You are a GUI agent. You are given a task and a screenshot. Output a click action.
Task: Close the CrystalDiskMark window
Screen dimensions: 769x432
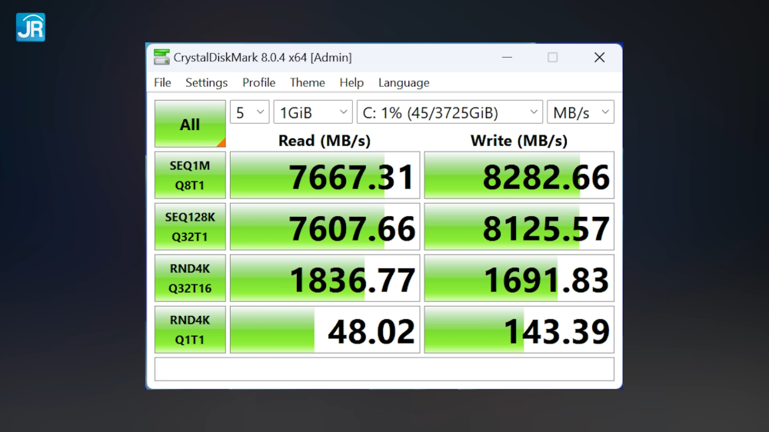pos(599,58)
